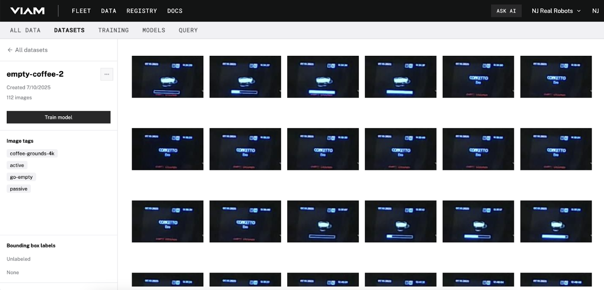Select the coffee-grounds-4k image tag
The height and width of the screenshot is (290, 604).
point(32,153)
